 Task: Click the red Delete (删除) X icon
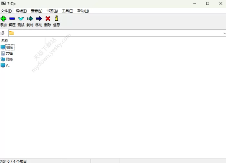pos(48,19)
